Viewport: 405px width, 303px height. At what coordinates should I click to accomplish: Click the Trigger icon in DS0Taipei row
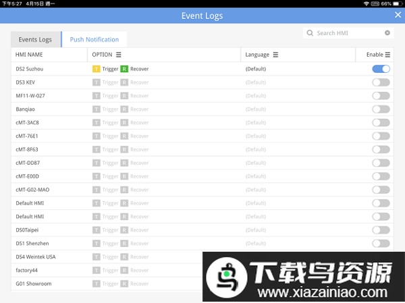pos(96,230)
